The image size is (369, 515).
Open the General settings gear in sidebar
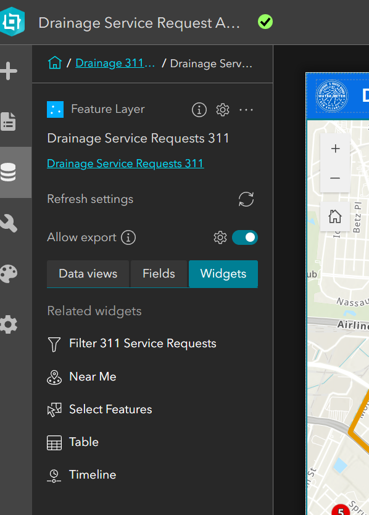(x=9, y=324)
